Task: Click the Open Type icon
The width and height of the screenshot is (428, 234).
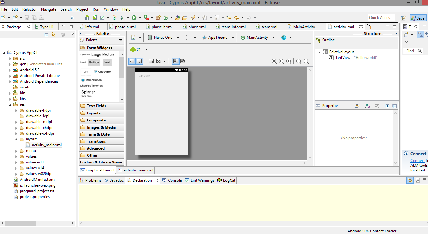Action: 177,18
